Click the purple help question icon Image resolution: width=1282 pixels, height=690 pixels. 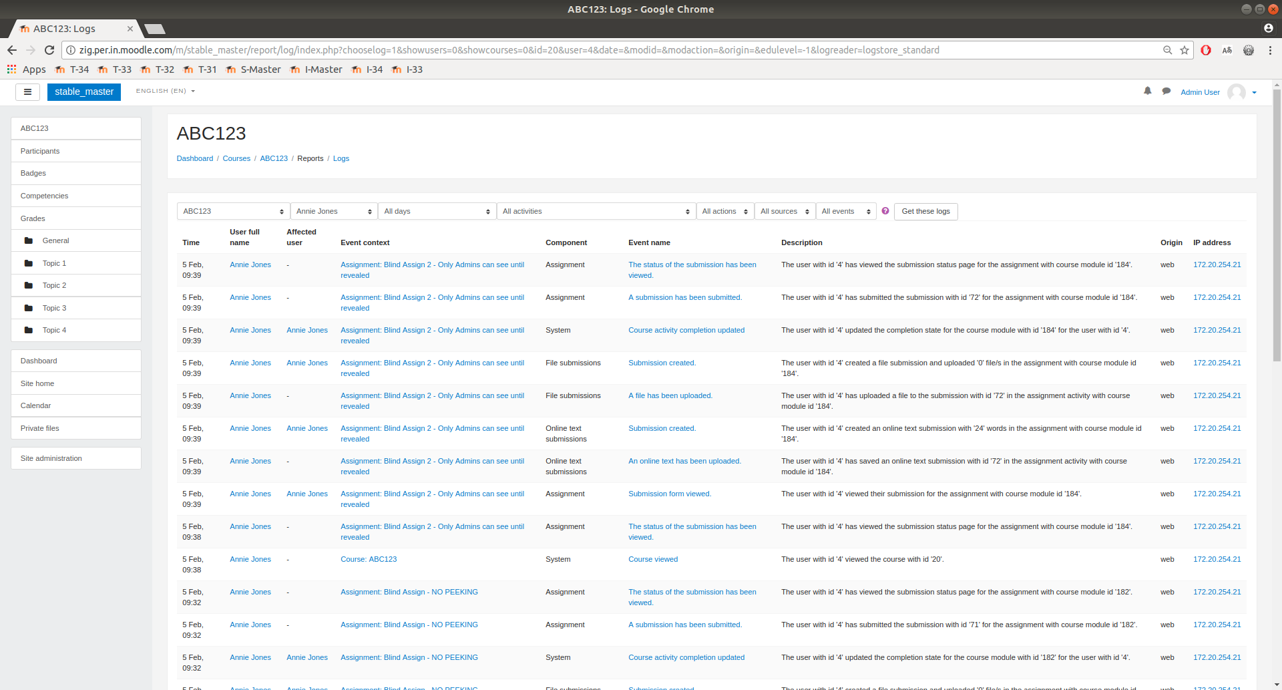[885, 211]
